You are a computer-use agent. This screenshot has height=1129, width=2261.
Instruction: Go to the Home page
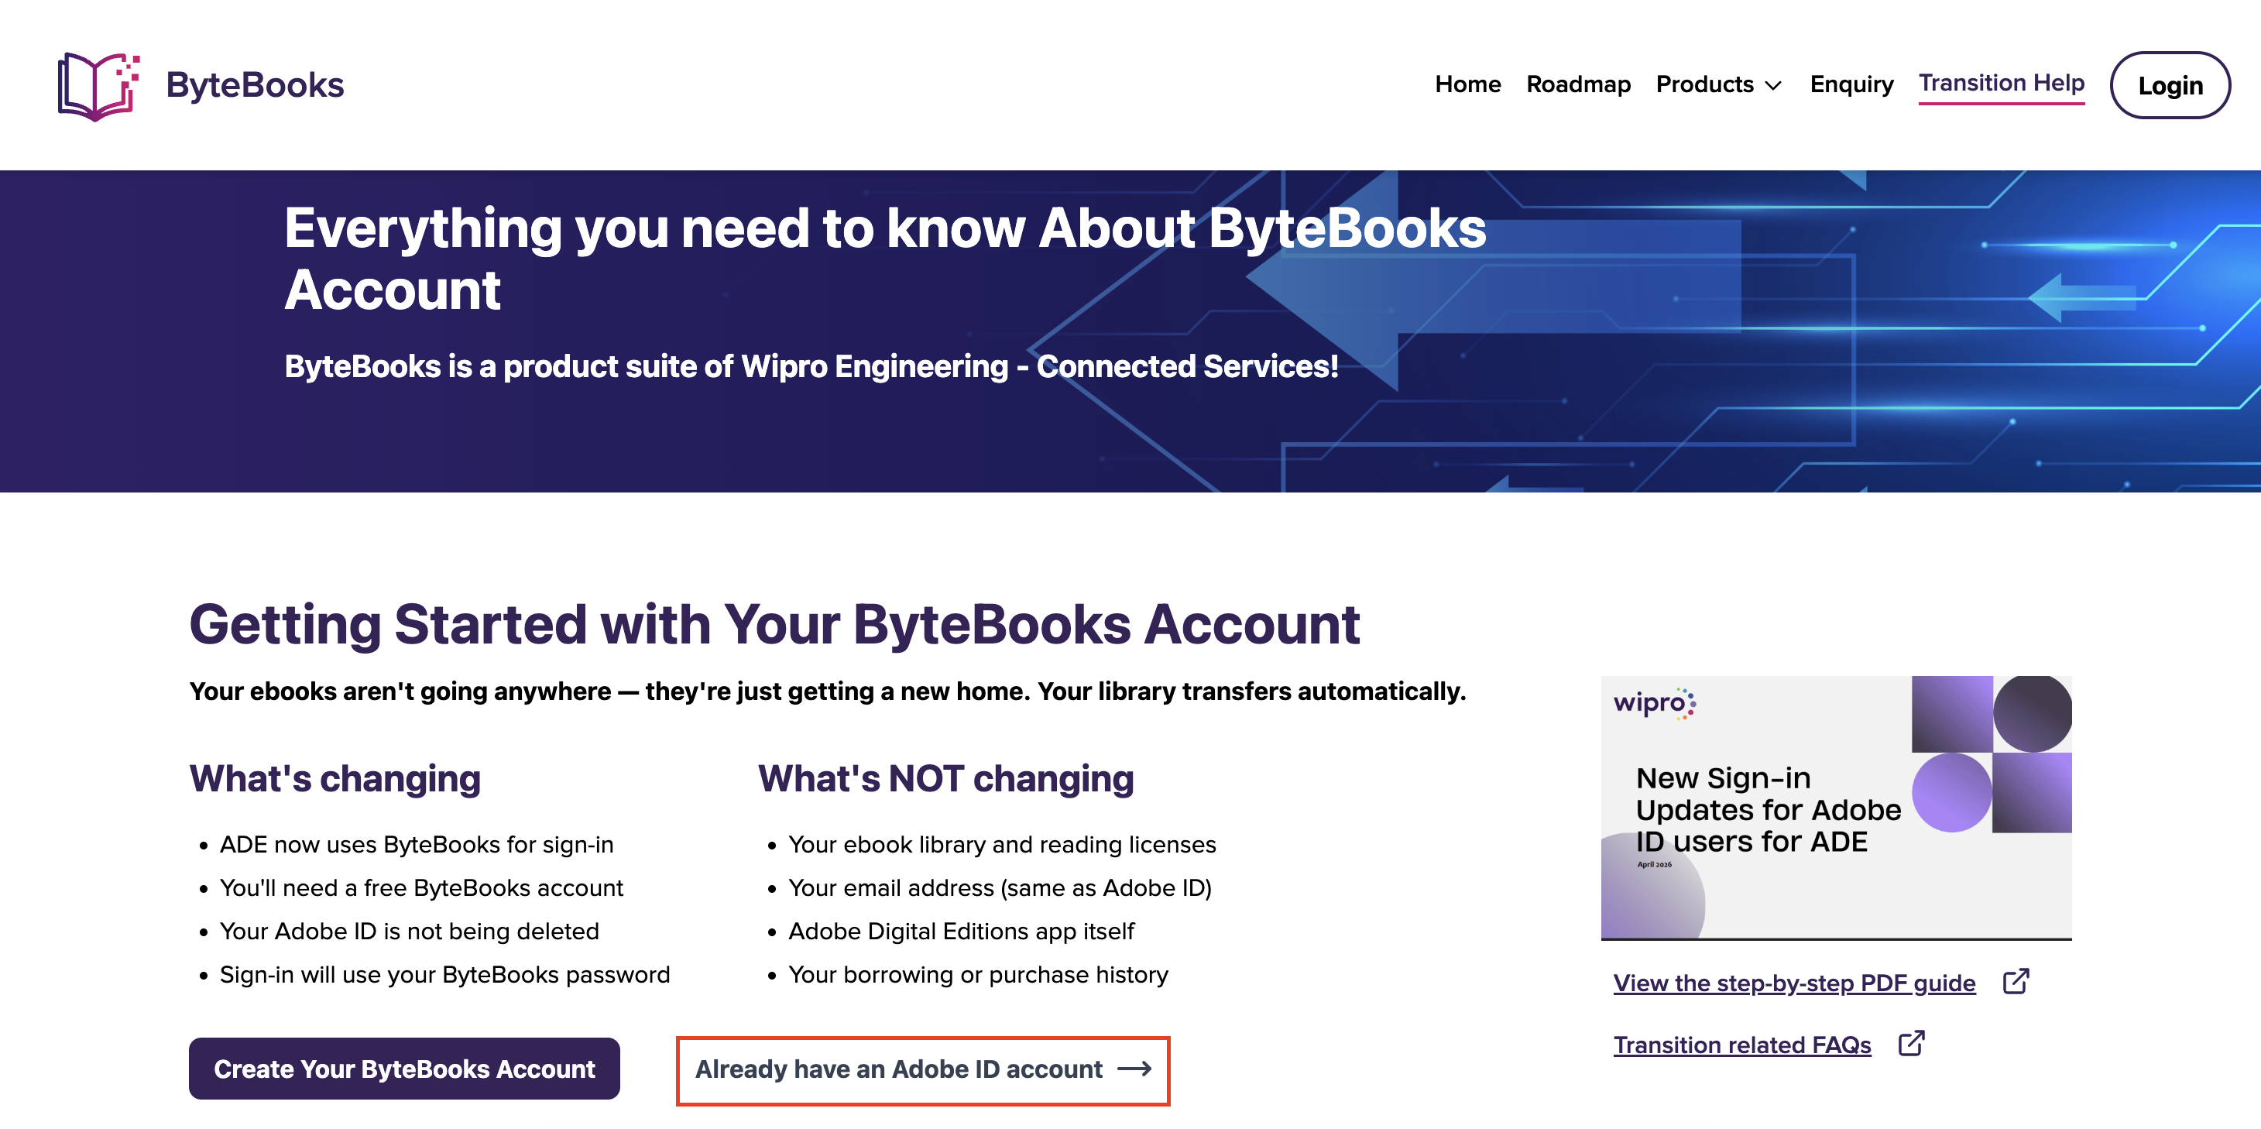[x=1467, y=84]
